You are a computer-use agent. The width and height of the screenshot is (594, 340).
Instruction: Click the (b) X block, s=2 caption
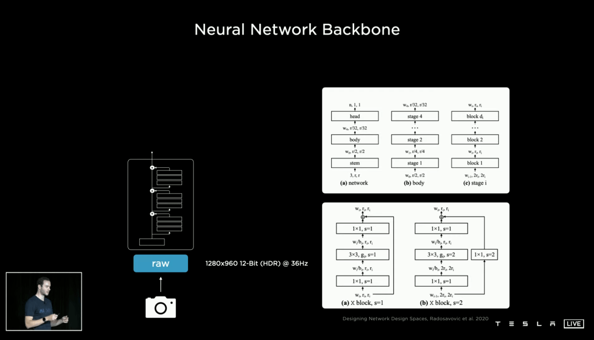click(x=441, y=303)
